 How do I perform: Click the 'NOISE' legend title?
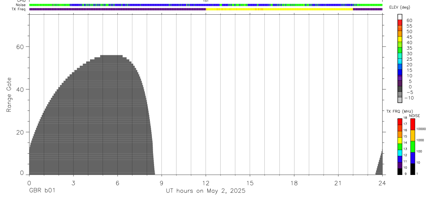pyautogui.click(x=414, y=116)
